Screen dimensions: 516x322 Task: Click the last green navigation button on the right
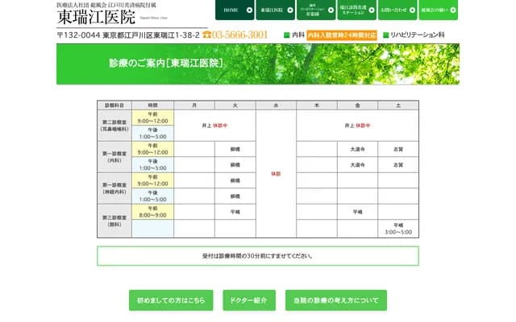(439, 10)
